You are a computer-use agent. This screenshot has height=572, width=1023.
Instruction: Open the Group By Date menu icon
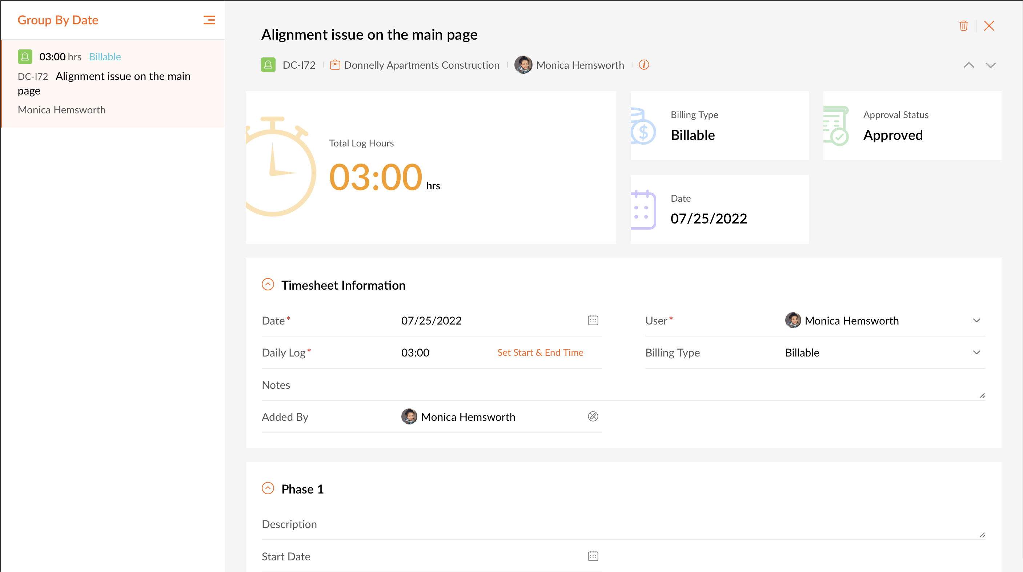point(209,20)
